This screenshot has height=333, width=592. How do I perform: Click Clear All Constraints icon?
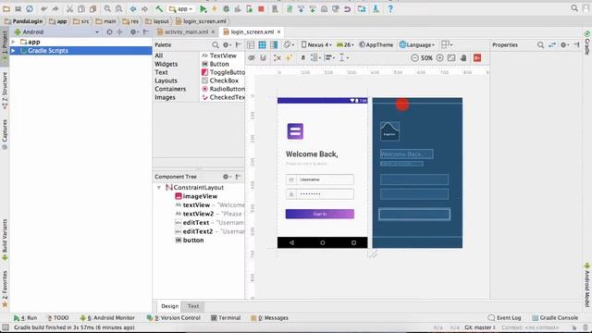[277, 57]
